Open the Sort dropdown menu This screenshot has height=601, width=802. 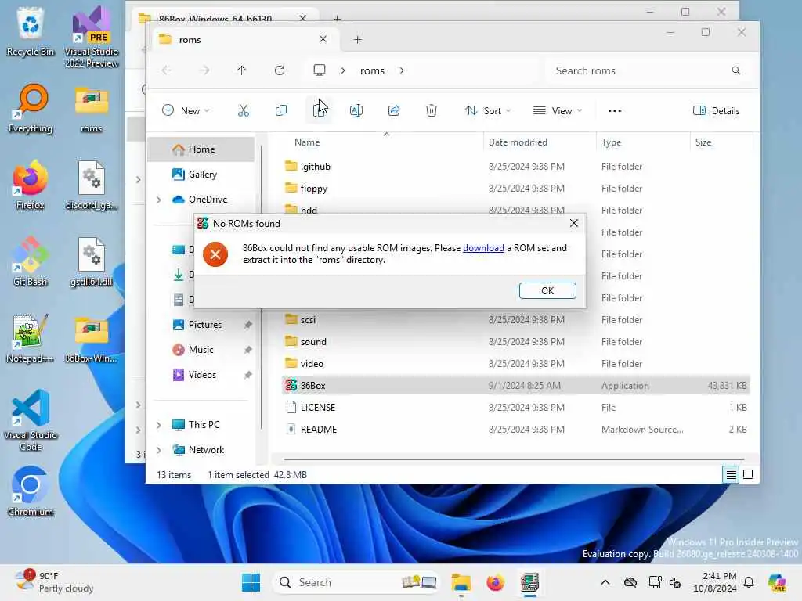488,110
